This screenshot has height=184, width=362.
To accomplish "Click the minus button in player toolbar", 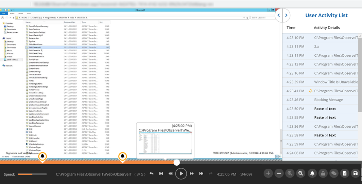I will pos(279,173).
